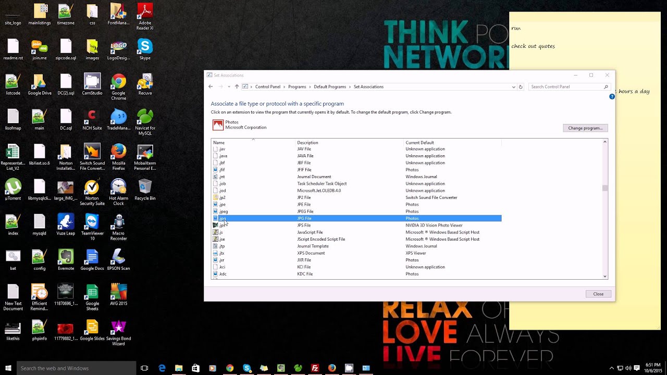This screenshot has width=667, height=375.
Task: Select the Navicat for MySQL icon
Action: [145, 122]
